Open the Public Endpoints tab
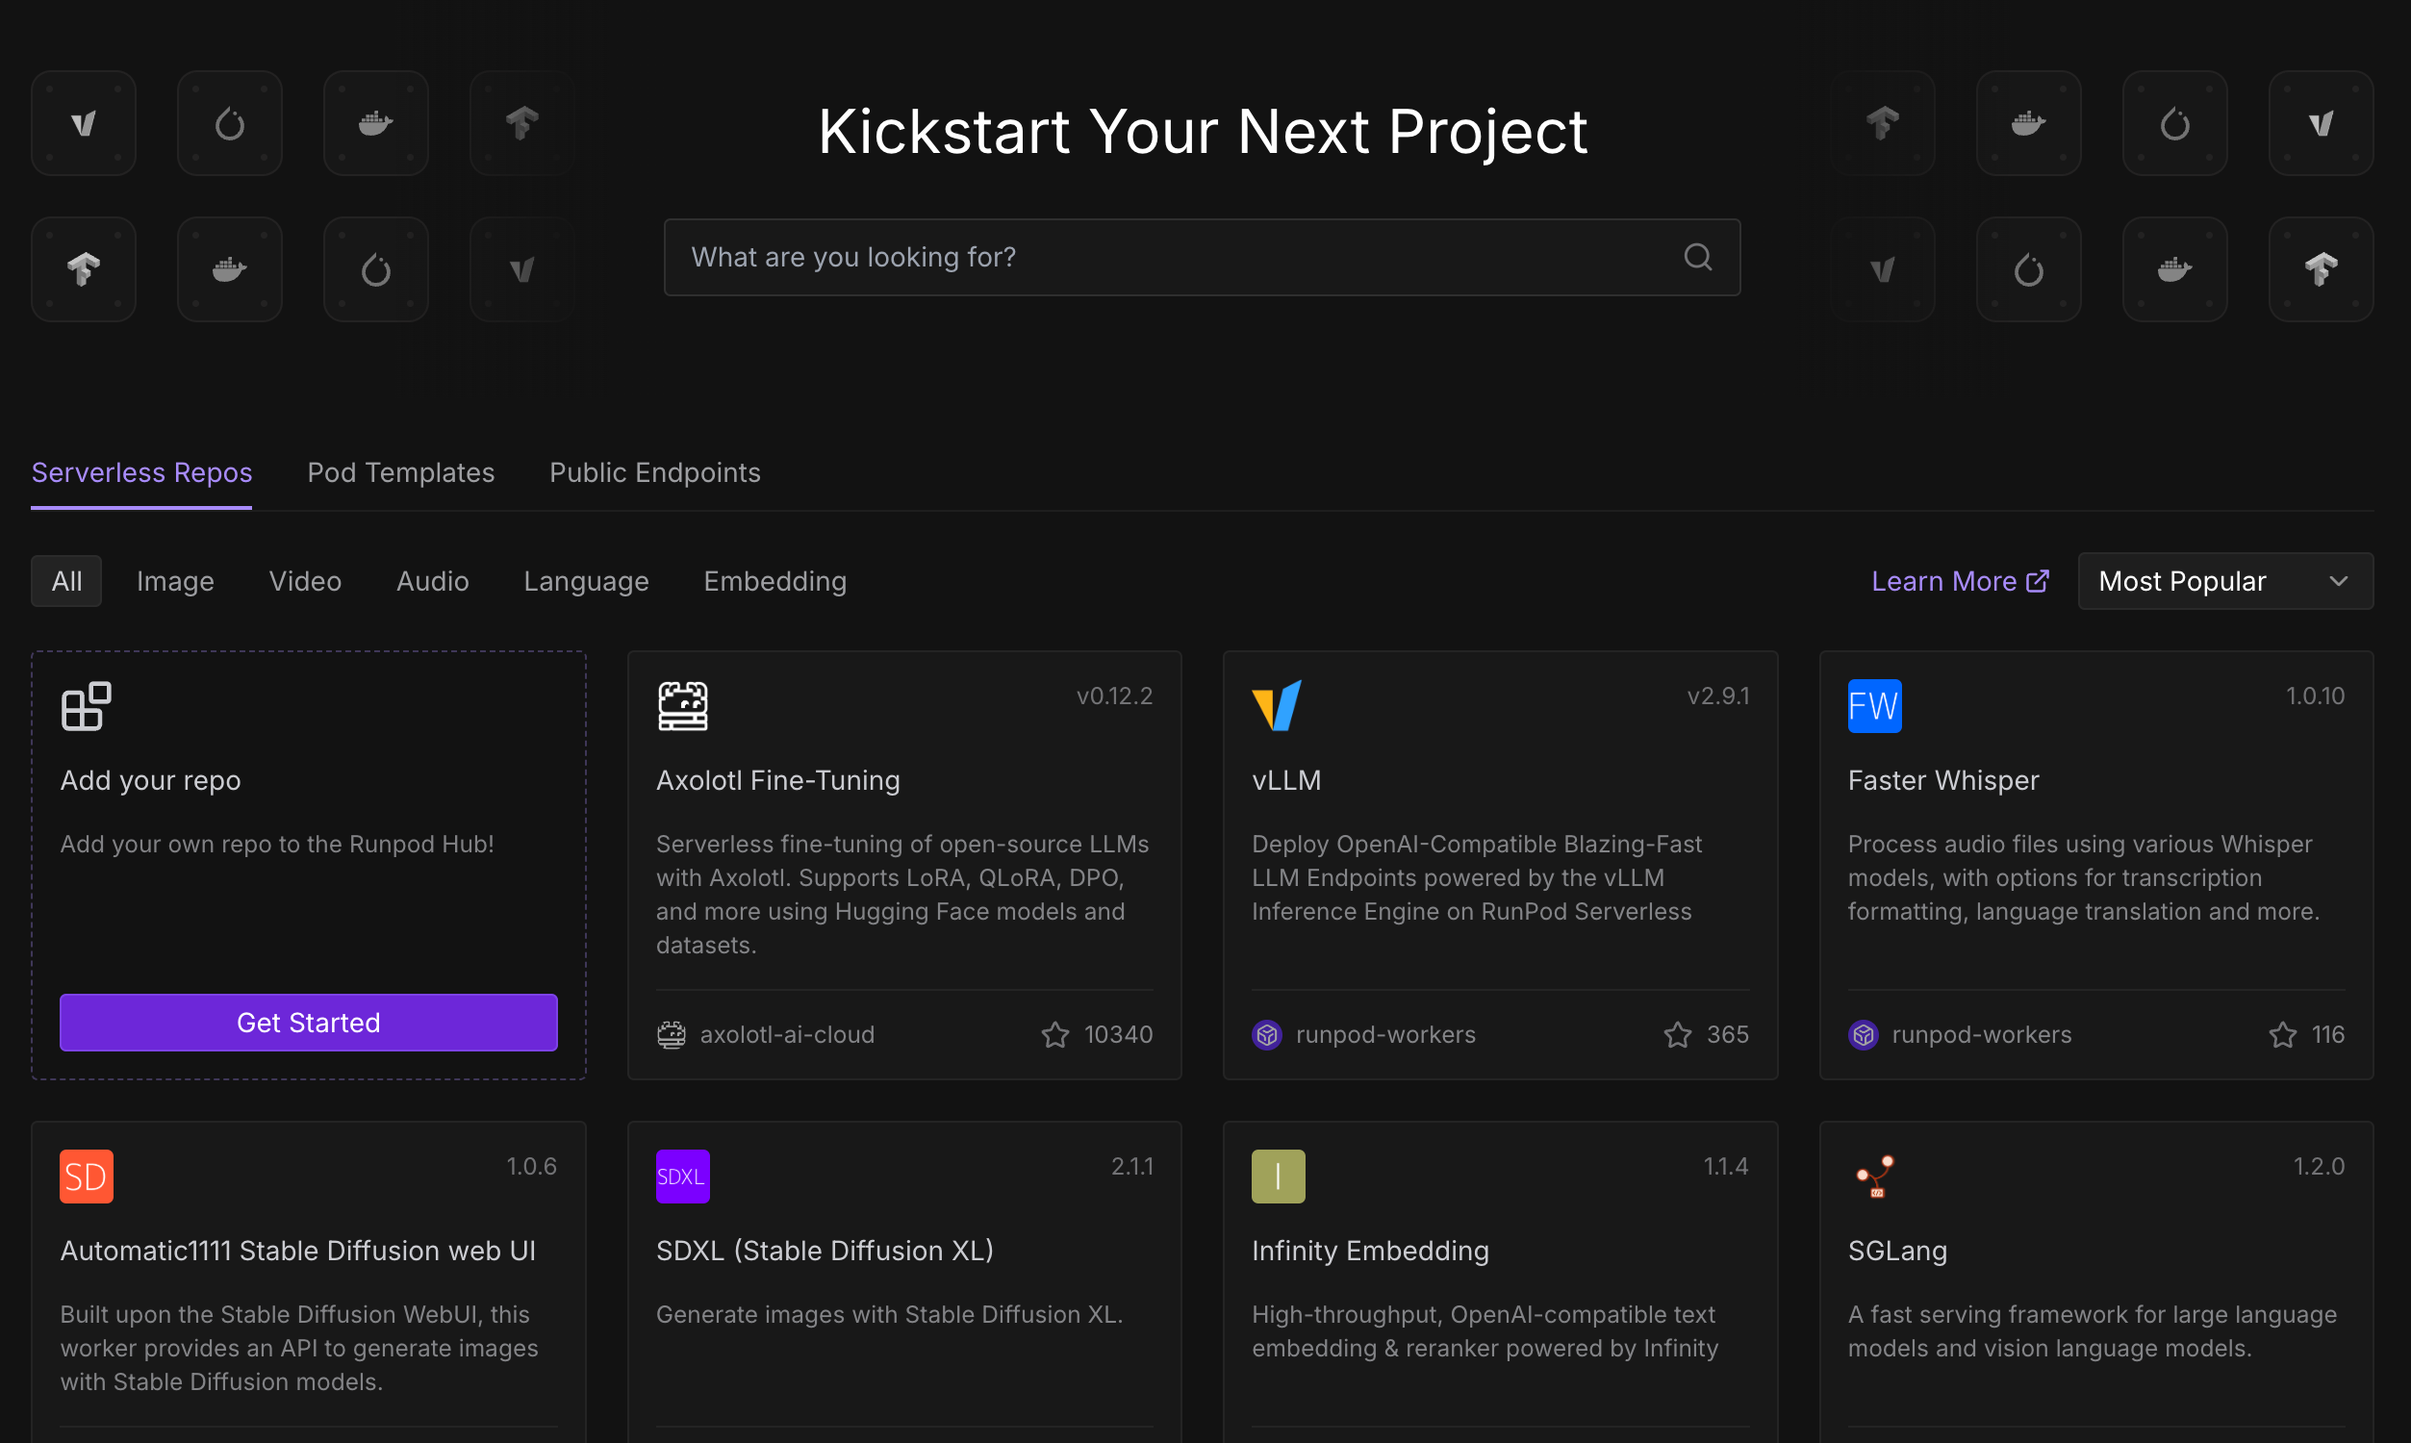2411x1443 pixels. (x=654, y=472)
